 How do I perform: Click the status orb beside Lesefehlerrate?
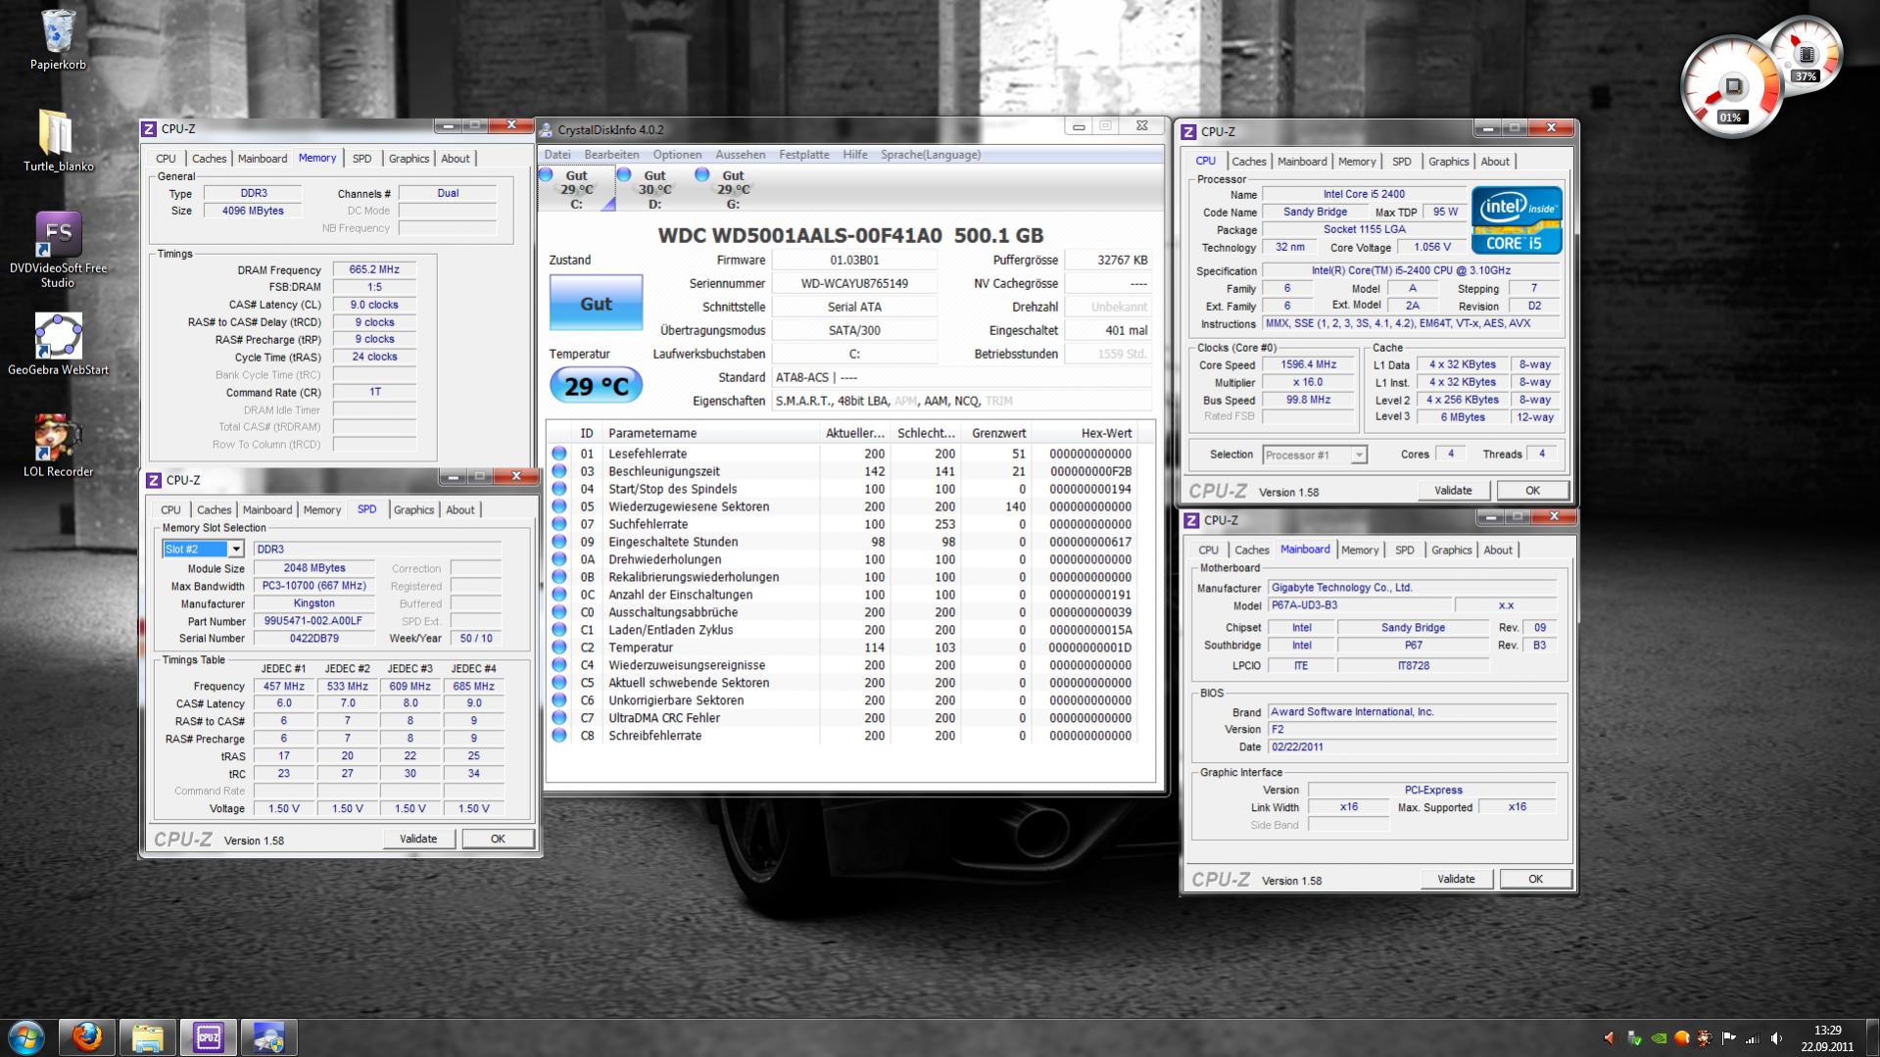(x=559, y=454)
